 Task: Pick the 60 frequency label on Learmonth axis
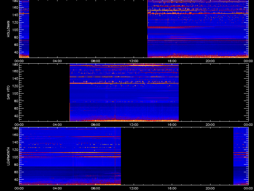(17, 172)
